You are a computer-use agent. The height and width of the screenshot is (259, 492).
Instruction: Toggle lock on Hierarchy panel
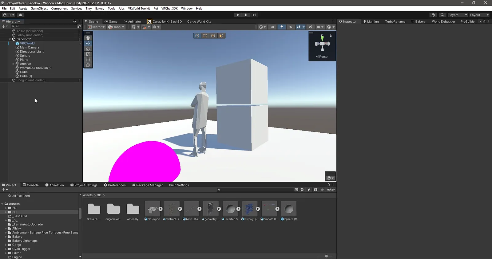(74, 21)
